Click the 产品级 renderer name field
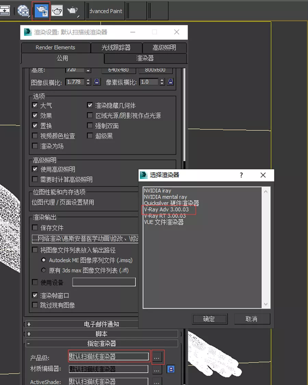Image resolution: width=308 pixels, height=385 pixels. point(108,356)
